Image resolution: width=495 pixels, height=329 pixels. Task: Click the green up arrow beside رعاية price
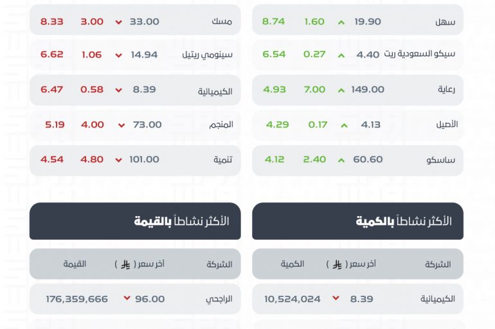[x=341, y=90]
